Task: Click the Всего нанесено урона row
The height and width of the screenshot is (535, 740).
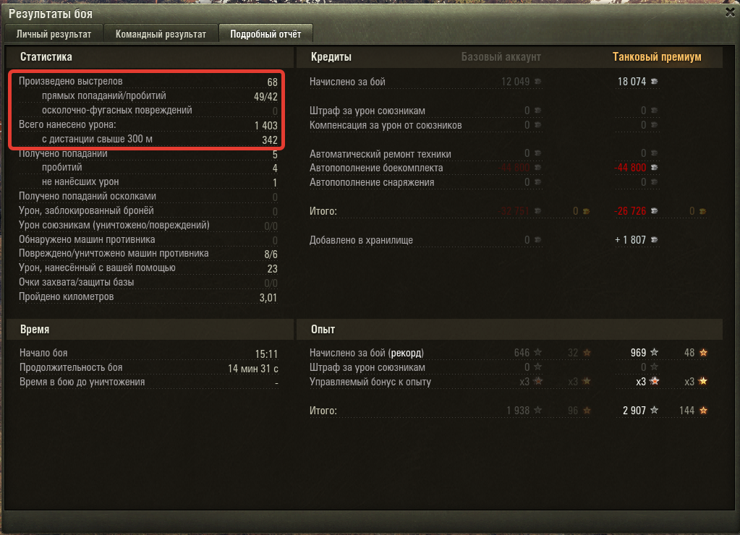Action: (148, 125)
